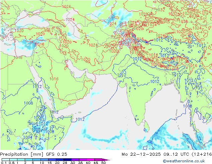Select the 10–15 mm blue legend swatch
Viewport: 212px width, 164px height.
pos(44,160)
